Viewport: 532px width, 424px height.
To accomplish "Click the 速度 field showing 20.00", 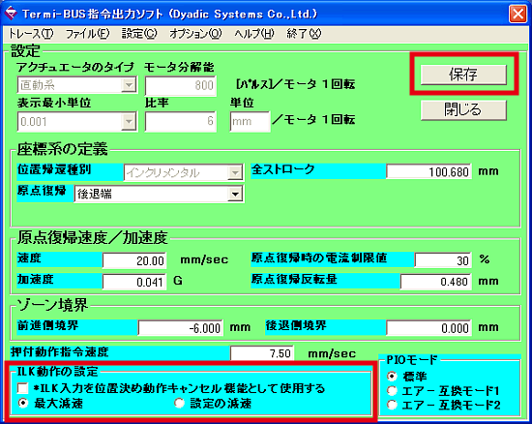I will pos(134,260).
